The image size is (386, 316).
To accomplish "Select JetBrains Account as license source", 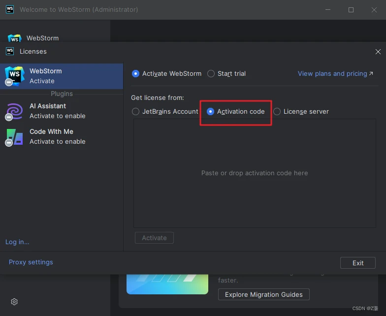I will (136, 112).
